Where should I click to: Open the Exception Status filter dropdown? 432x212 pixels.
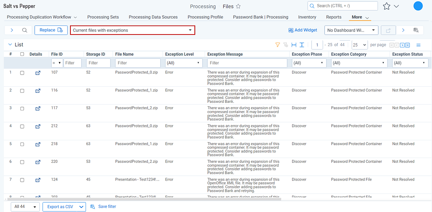click(x=410, y=63)
